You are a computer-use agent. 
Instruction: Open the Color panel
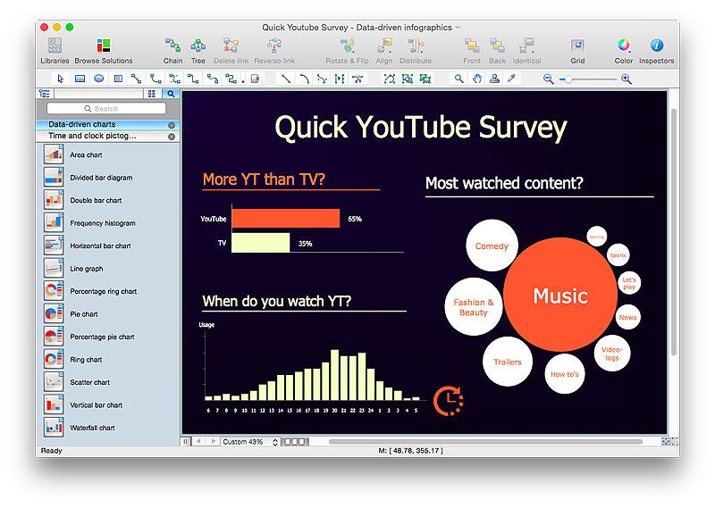623,51
